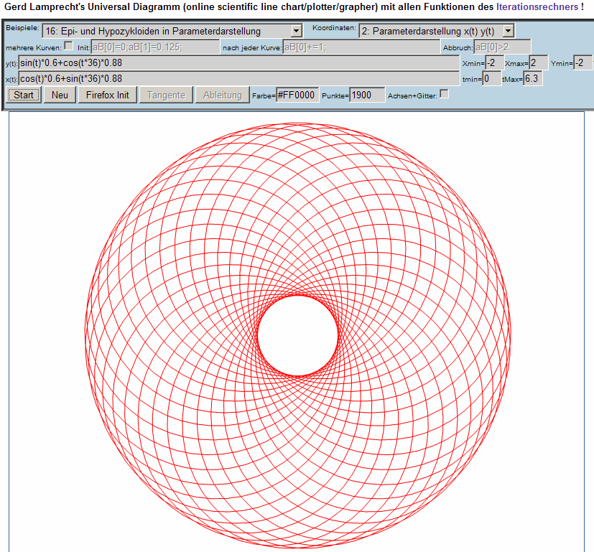Click into the y(t) formula field
This screenshot has width=594, height=552.
239,63
